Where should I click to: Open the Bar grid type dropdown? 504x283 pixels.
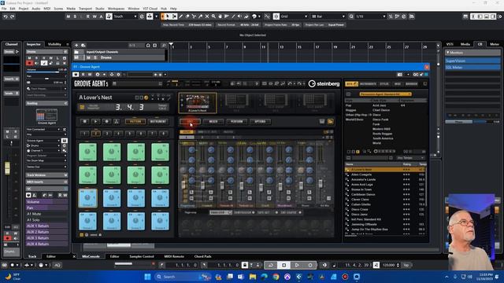tap(328, 17)
